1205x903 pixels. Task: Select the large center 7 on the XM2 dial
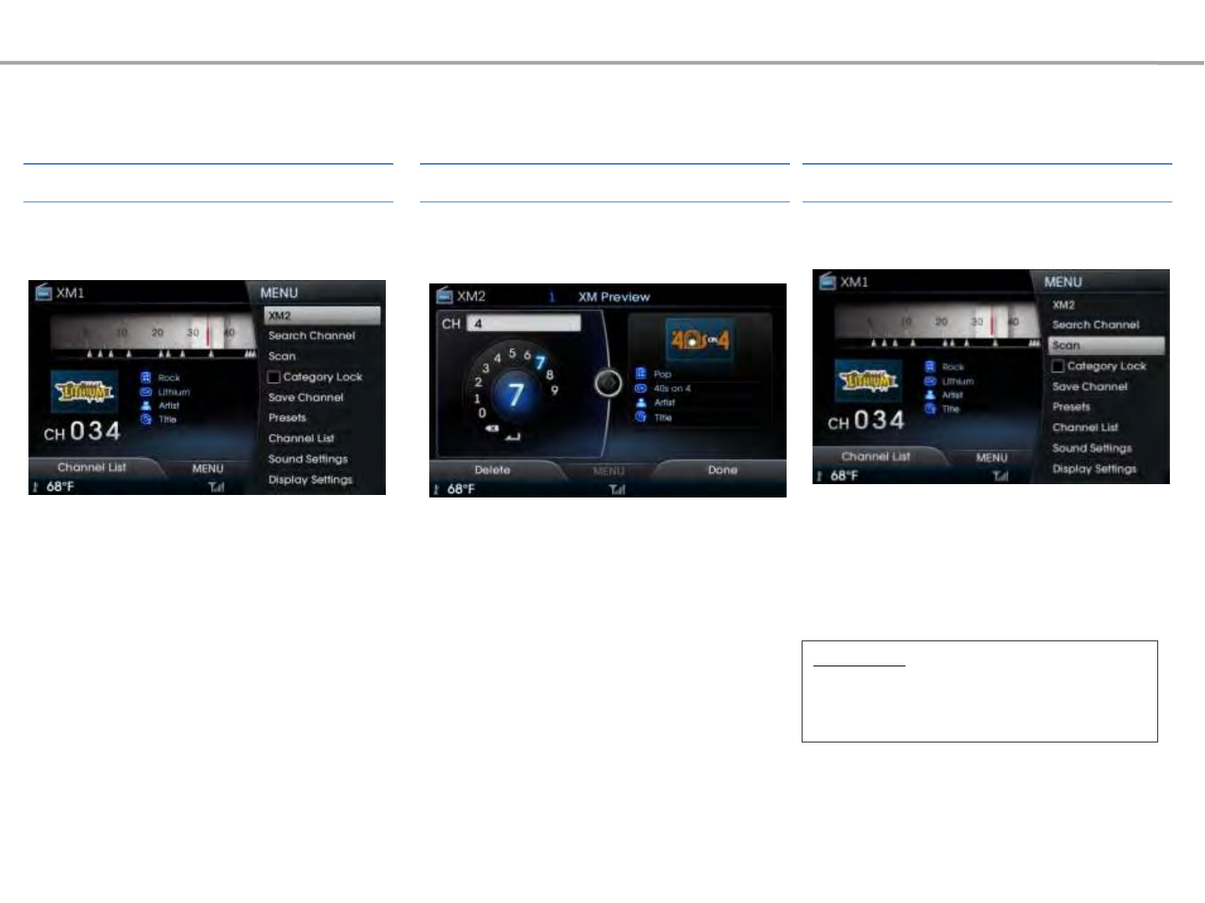[515, 394]
